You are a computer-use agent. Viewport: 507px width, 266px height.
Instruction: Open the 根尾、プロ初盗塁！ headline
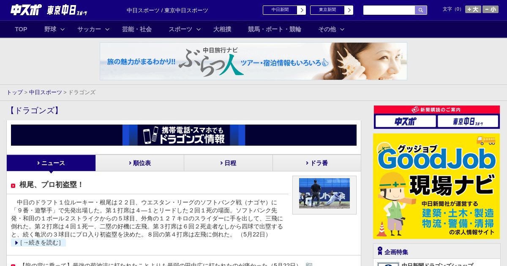click(x=52, y=185)
